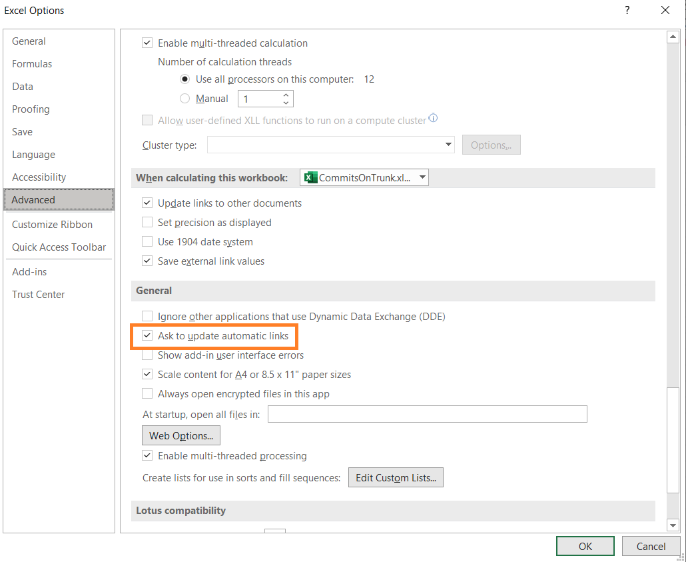Uncheck Ask to update automatic links
Screen dimensions: 686x562
click(x=147, y=336)
